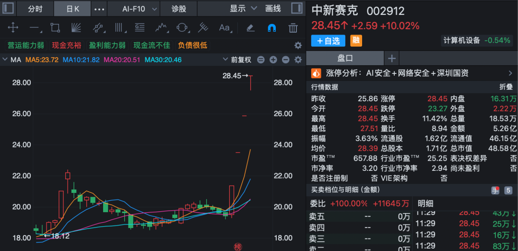Viewport: 518px width, 251px height.
Task: Open the 画线 drawing tab
Action: (x=273, y=9)
